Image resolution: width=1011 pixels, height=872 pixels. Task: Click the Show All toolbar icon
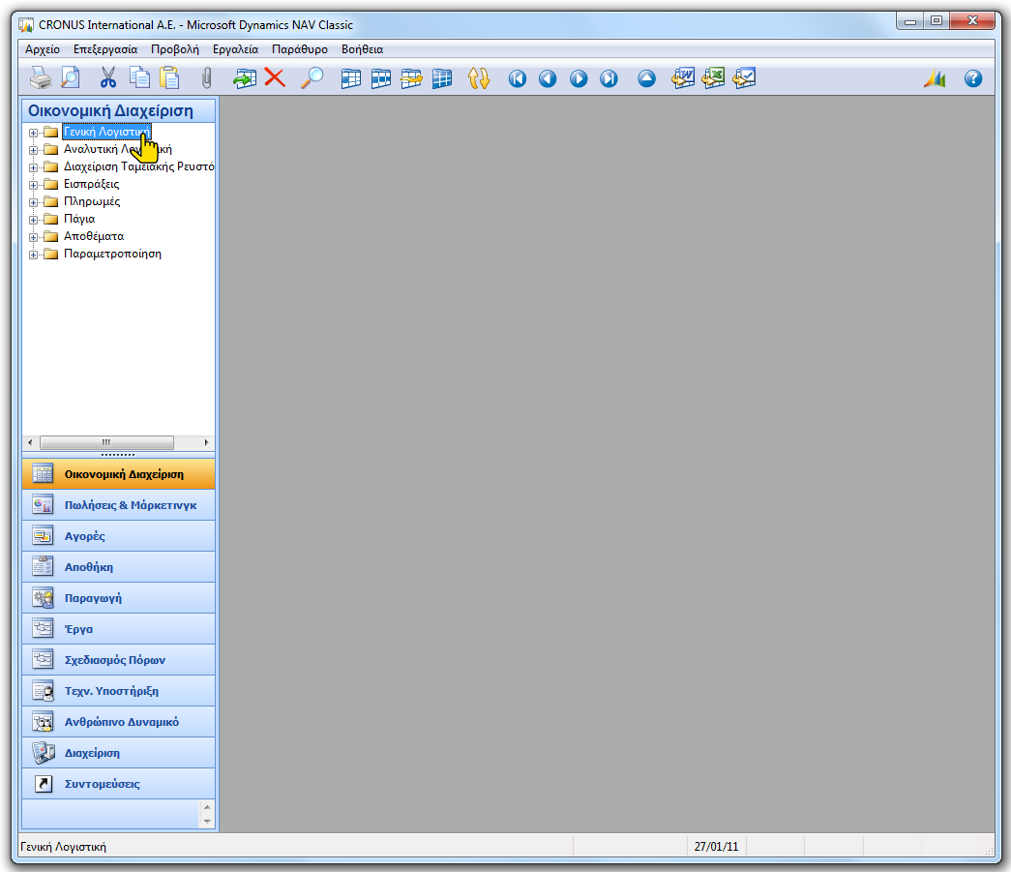coord(442,78)
